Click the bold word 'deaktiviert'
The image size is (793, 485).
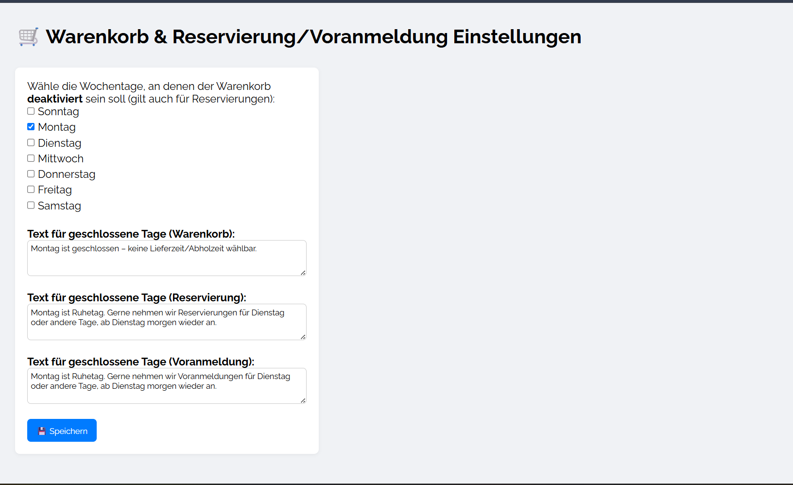click(55, 99)
